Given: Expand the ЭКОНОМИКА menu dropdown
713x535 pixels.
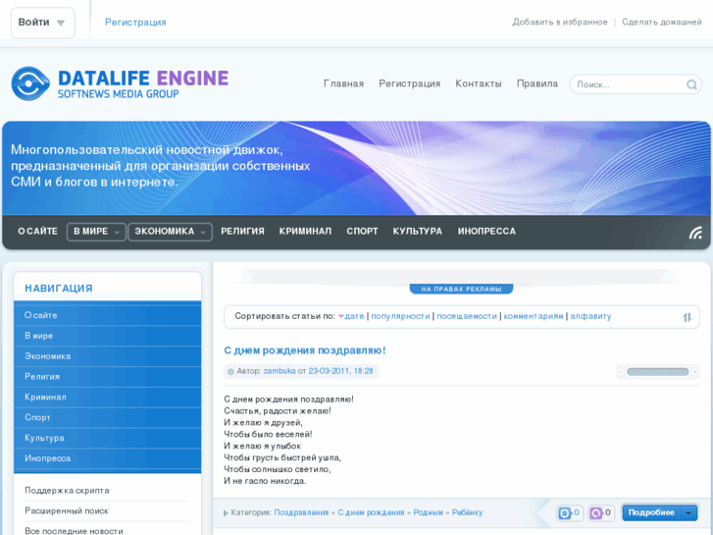Looking at the screenshot, I should tap(170, 232).
